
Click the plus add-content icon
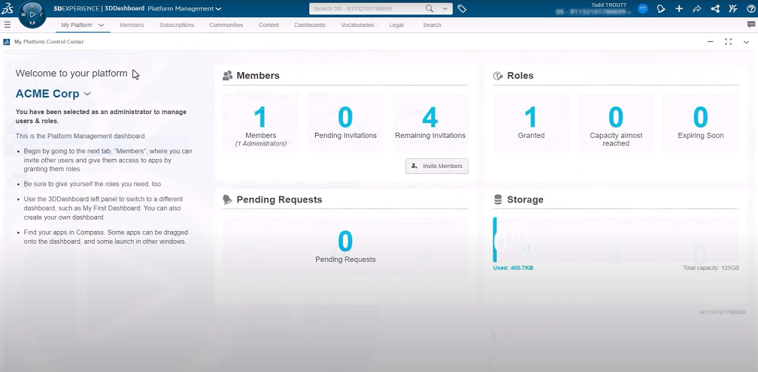(679, 9)
